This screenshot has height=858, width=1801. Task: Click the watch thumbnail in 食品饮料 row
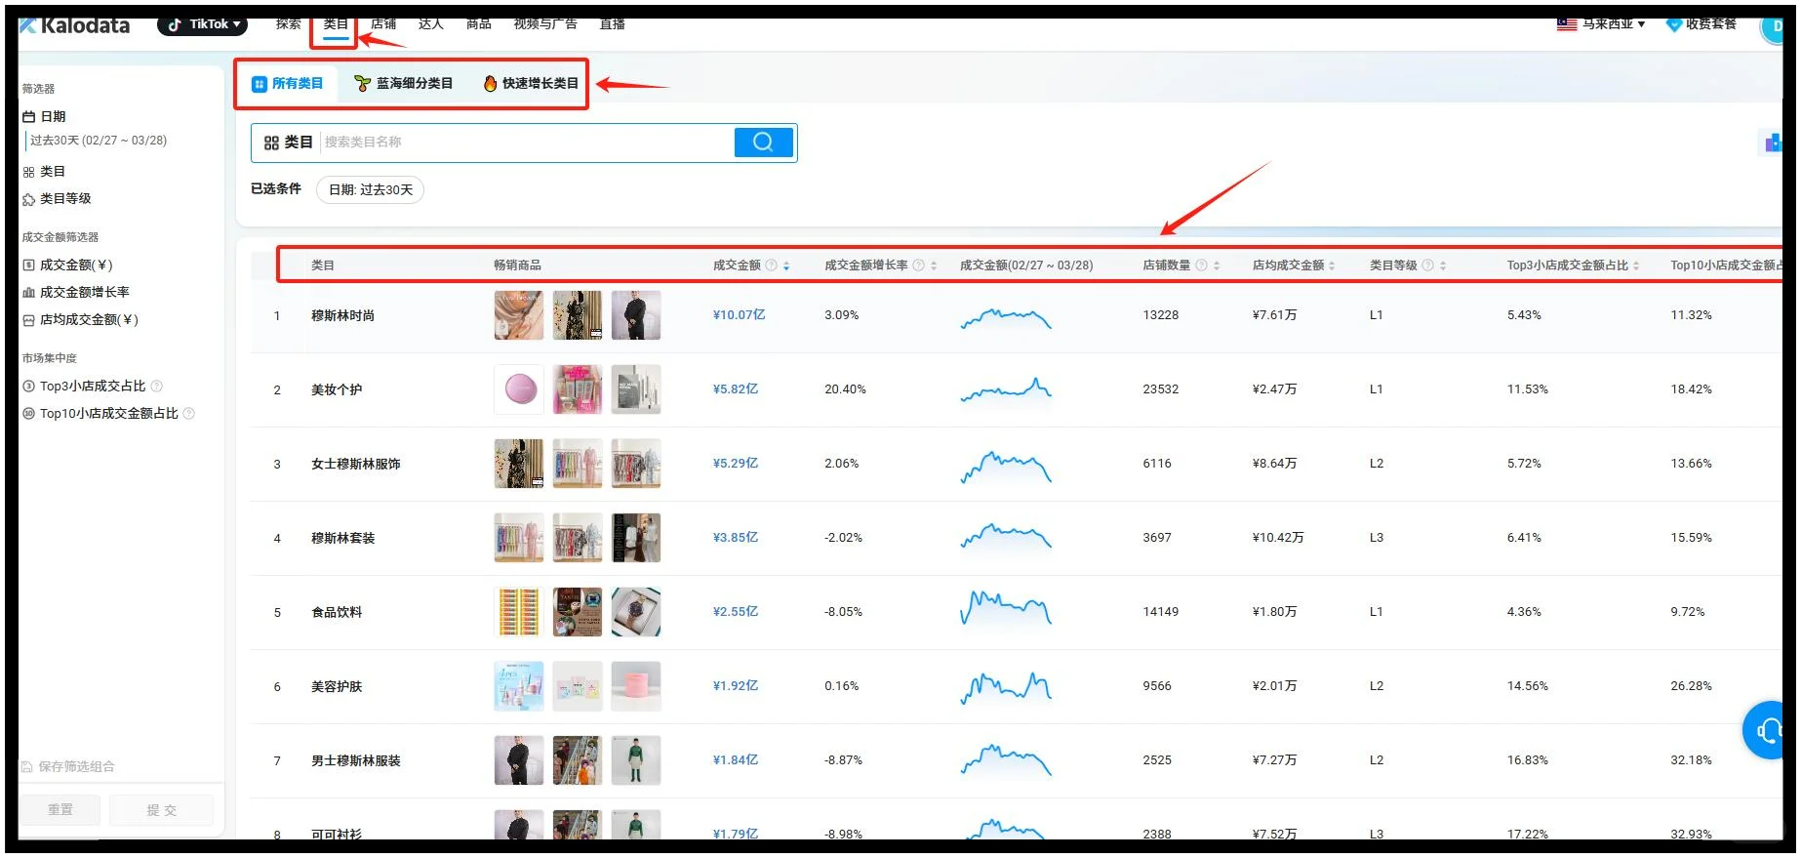(636, 612)
